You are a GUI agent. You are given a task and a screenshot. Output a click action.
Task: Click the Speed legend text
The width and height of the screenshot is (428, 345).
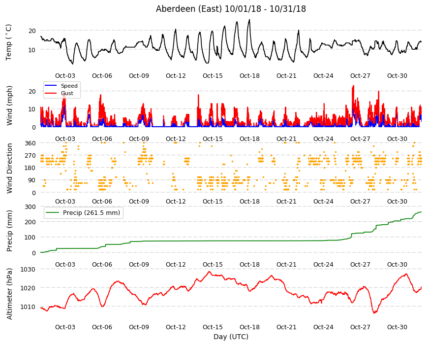point(69,86)
